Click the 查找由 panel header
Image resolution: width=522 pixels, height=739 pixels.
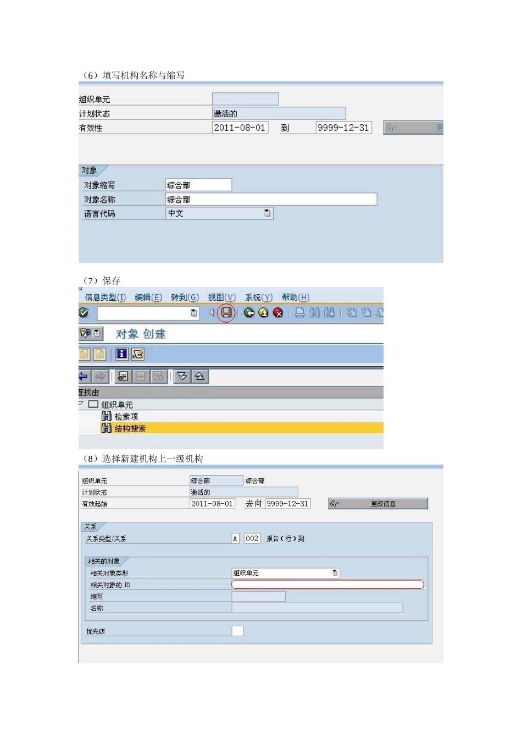tap(231, 393)
